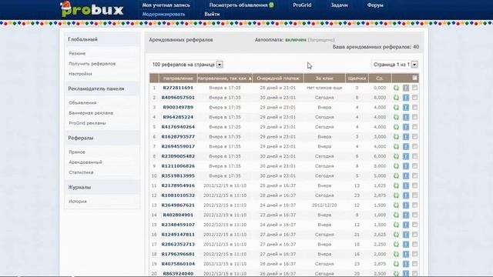The width and height of the screenshot is (493, 277).
Task: Open blue info icon for R1628793577
Action: coord(406,137)
